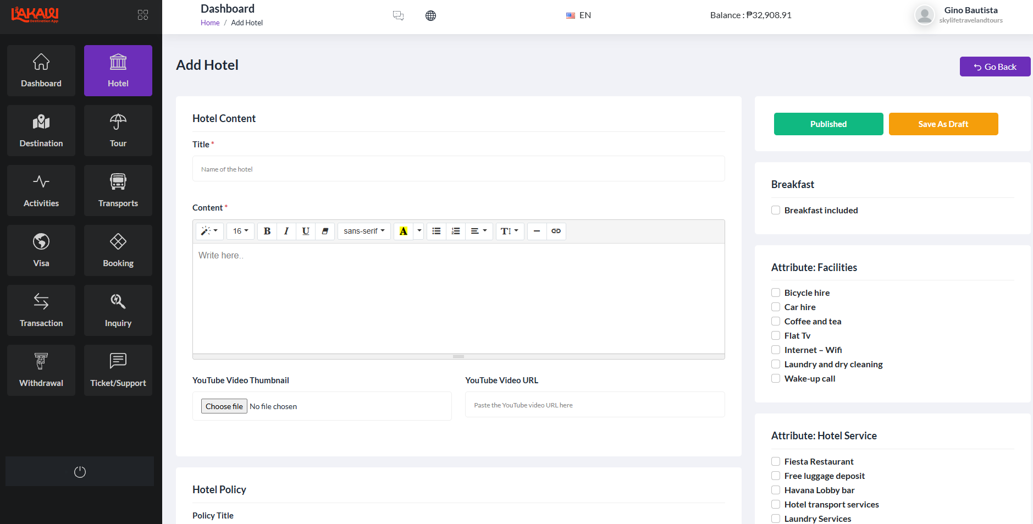Open the Tour section
1033x524 pixels.
coord(118,130)
